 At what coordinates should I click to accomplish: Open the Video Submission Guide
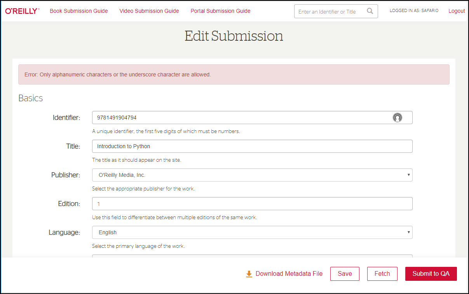coord(149,11)
